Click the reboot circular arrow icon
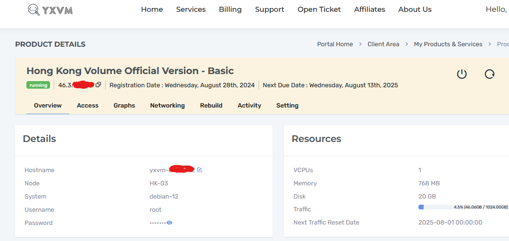The height and width of the screenshot is (241, 509). (490, 74)
